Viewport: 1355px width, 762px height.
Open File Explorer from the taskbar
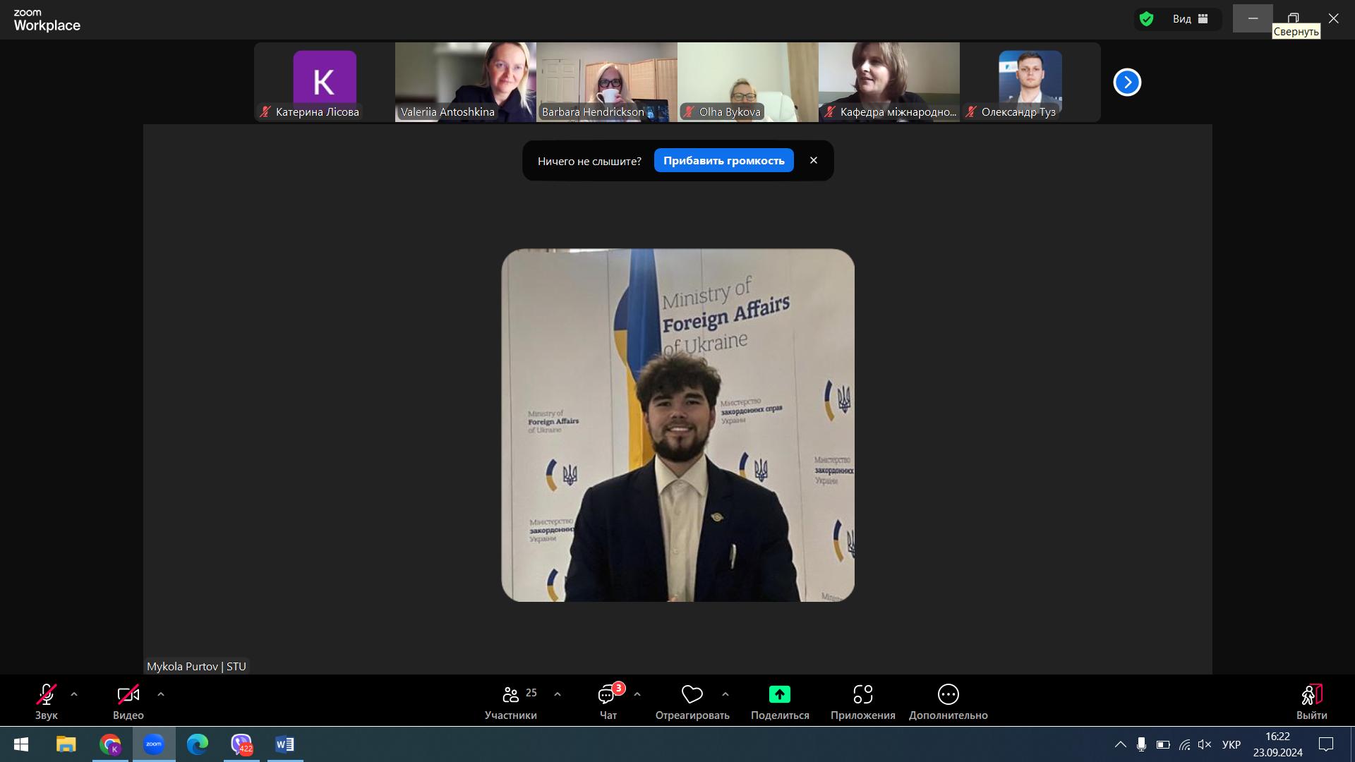coord(66,744)
